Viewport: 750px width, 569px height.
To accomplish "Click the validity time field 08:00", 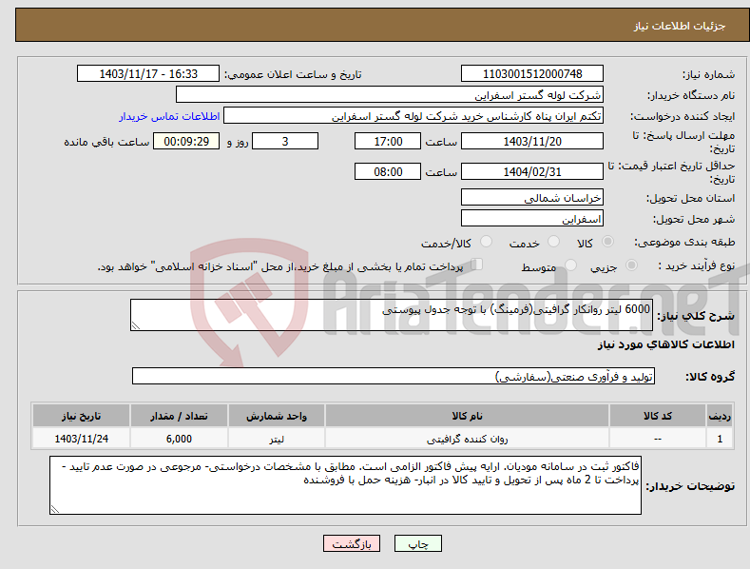I will click(x=388, y=171).
